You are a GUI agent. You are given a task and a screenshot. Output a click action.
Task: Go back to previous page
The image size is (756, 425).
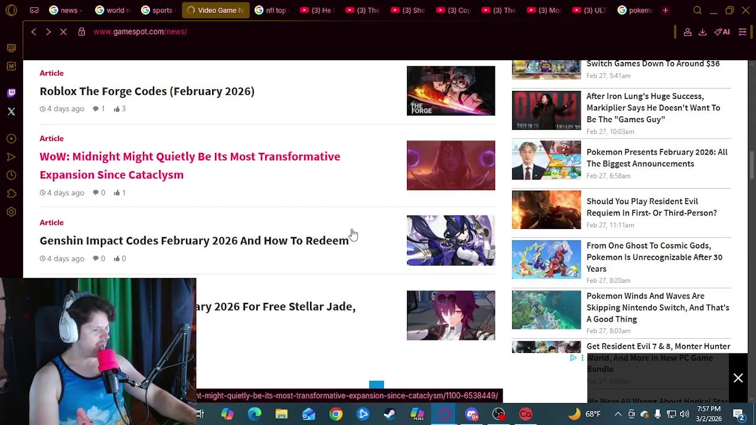pyautogui.click(x=34, y=32)
